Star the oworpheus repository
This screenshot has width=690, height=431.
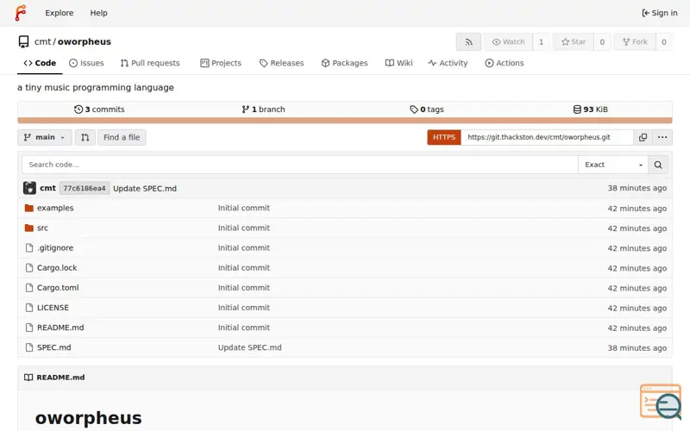click(574, 41)
